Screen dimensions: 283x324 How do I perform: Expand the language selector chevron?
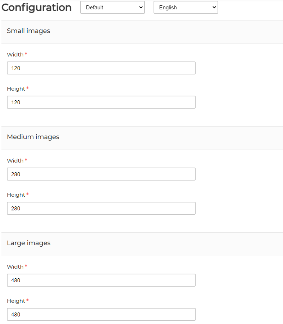[214, 7]
